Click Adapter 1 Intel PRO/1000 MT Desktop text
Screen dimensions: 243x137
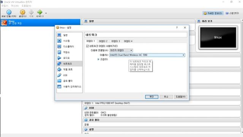107,103
